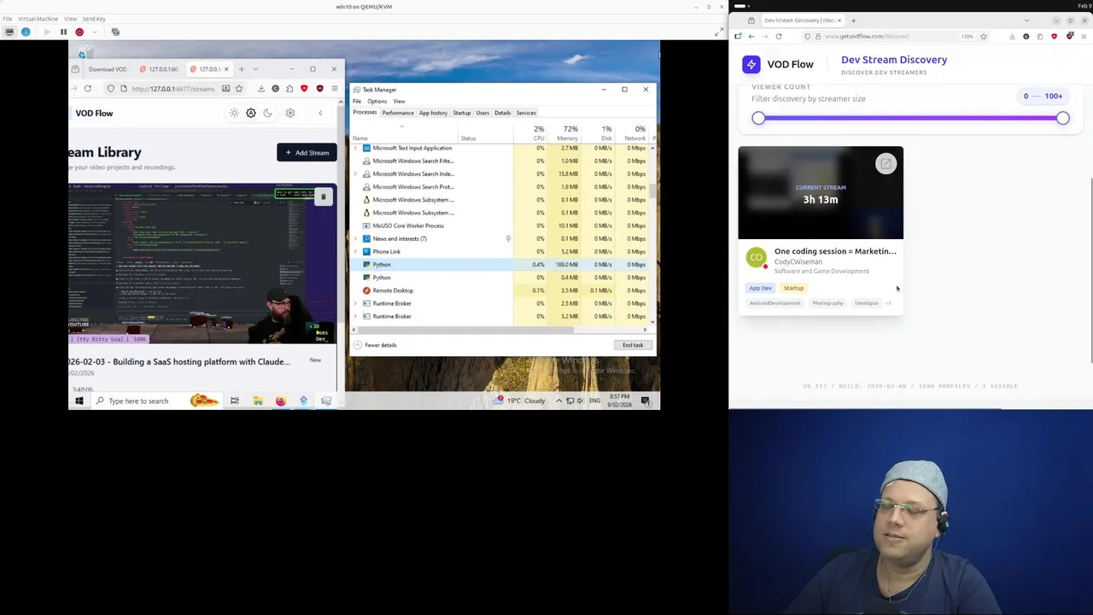1093x615 pixels.
Task: Expand the Phone Link process row
Action: (x=356, y=251)
